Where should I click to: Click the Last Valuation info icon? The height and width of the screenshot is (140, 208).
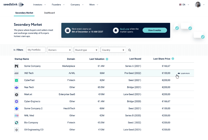coord(107,59)
